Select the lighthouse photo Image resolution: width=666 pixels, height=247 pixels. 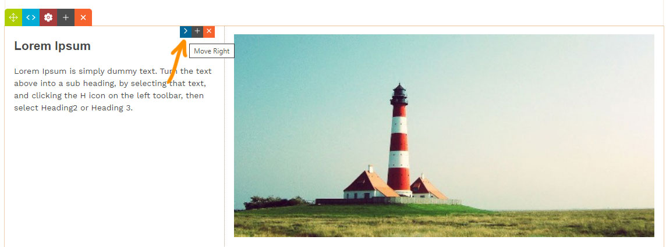(x=444, y=135)
